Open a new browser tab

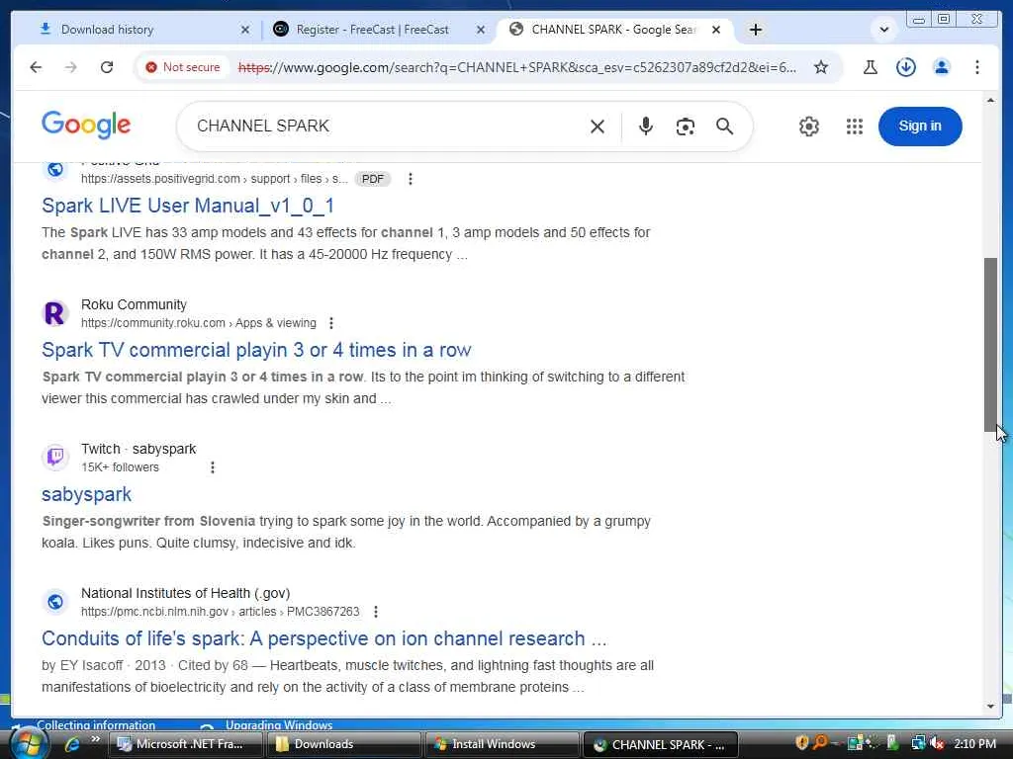[x=755, y=30]
